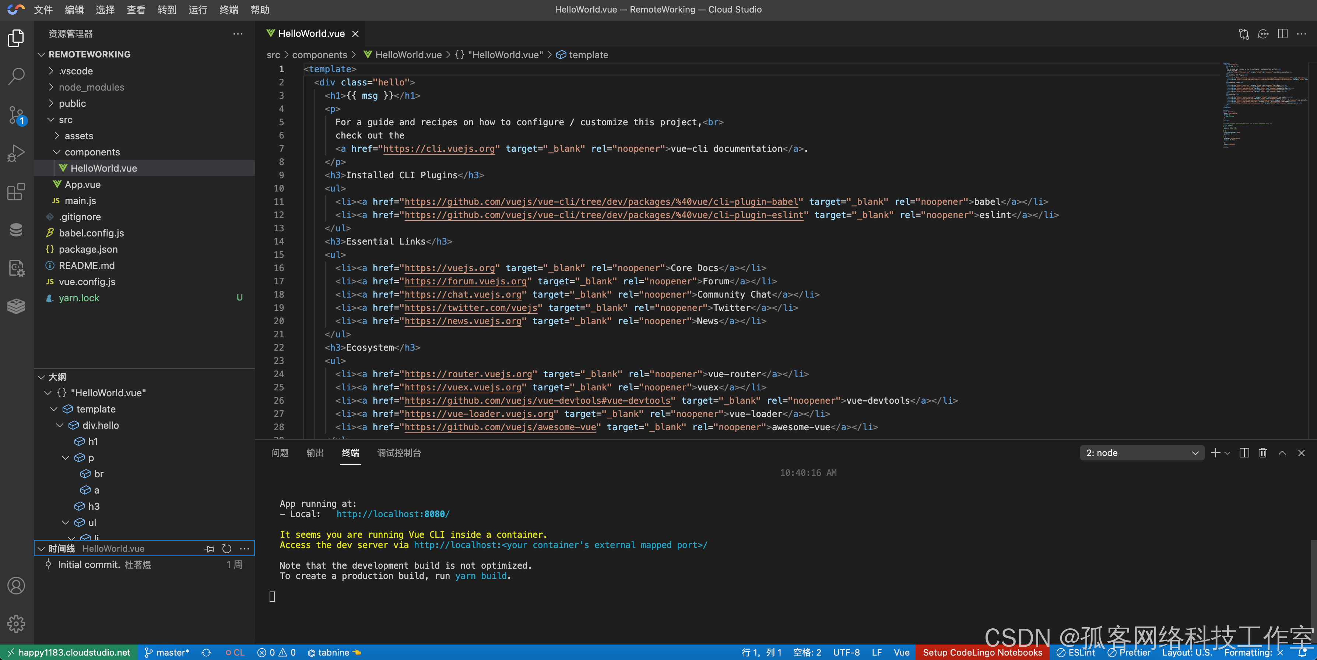Switch to the 调试控制台 panel tab
Image resolution: width=1317 pixels, height=660 pixels.
pyautogui.click(x=399, y=453)
